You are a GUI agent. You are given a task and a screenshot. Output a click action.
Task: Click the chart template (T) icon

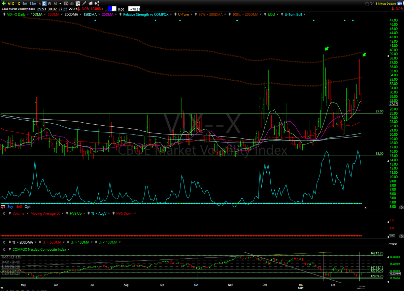coord(66,3)
